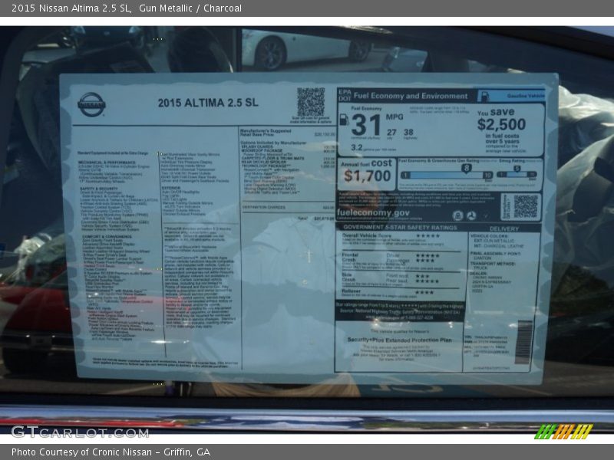Click the 'Frontal Crash' rating label
Screen dimensions: 614x460
point(350,258)
